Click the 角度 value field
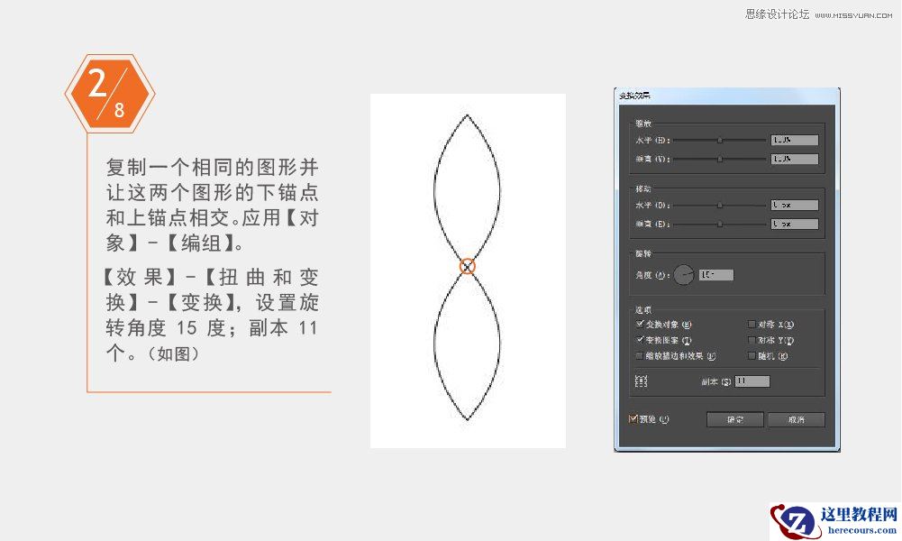902x541 pixels. coord(716,274)
